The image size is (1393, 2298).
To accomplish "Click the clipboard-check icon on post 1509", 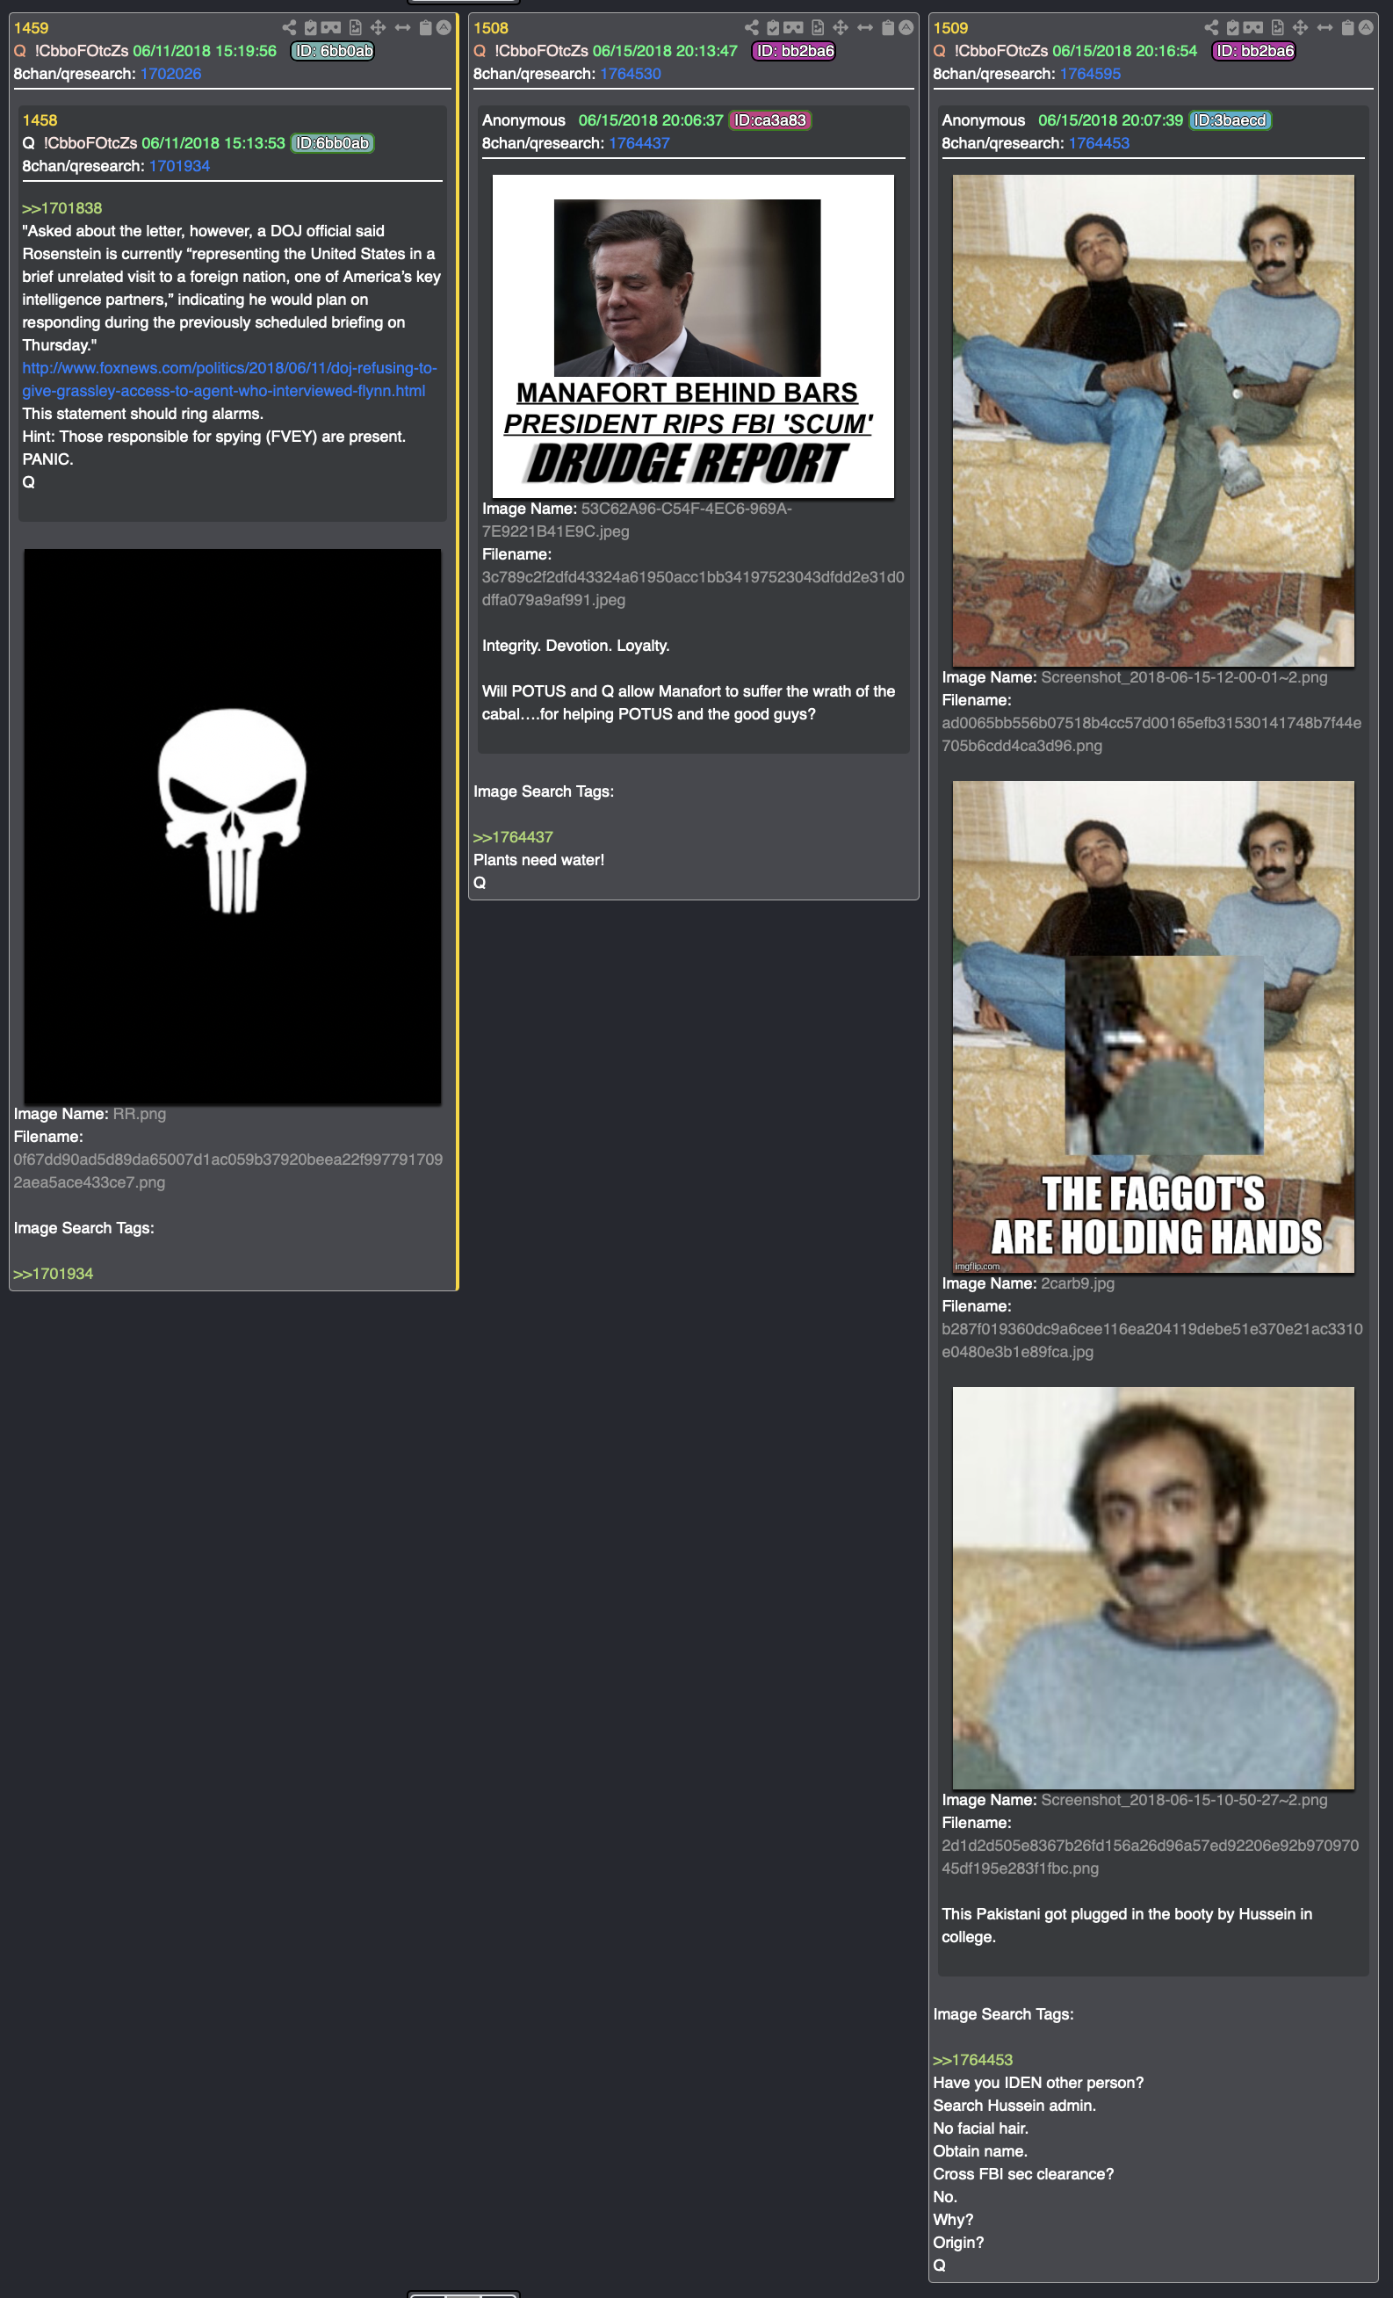I will coord(1232,28).
